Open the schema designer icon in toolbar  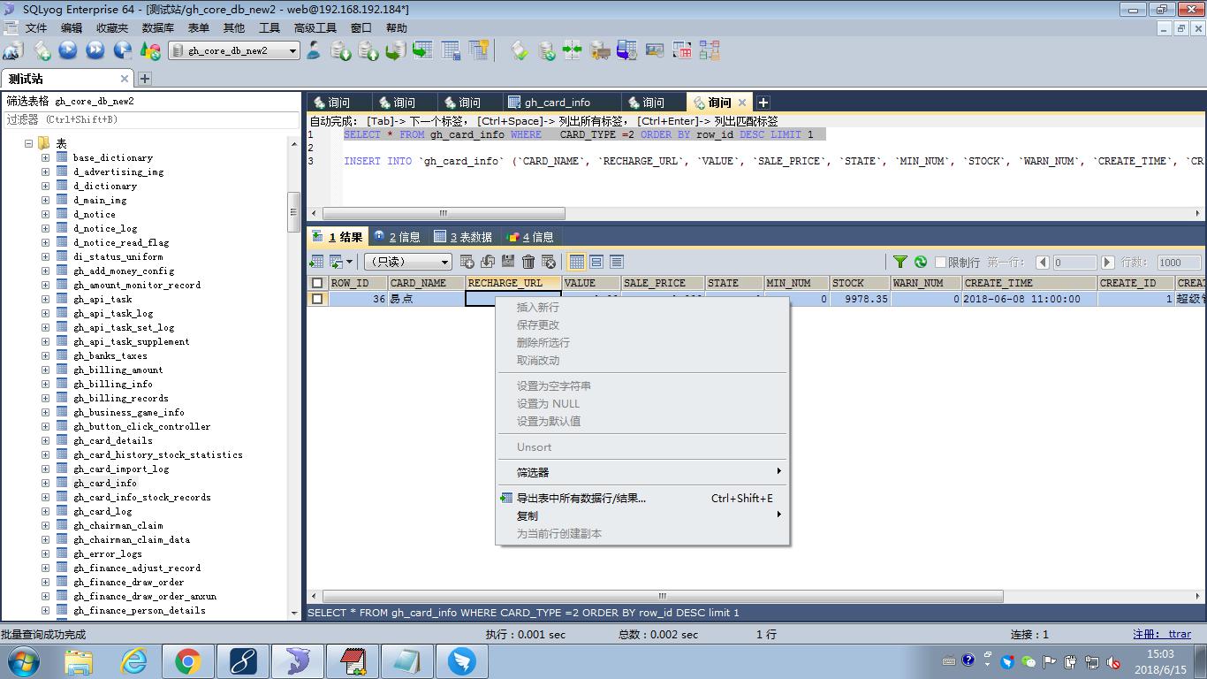(x=710, y=50)
